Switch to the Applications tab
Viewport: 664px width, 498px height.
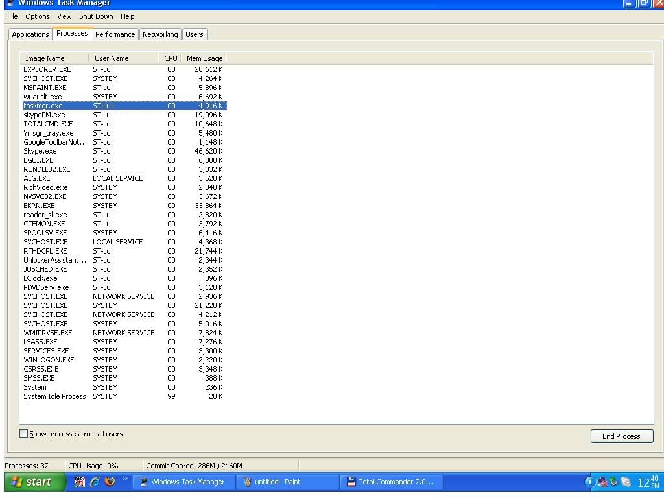point(30,34)
